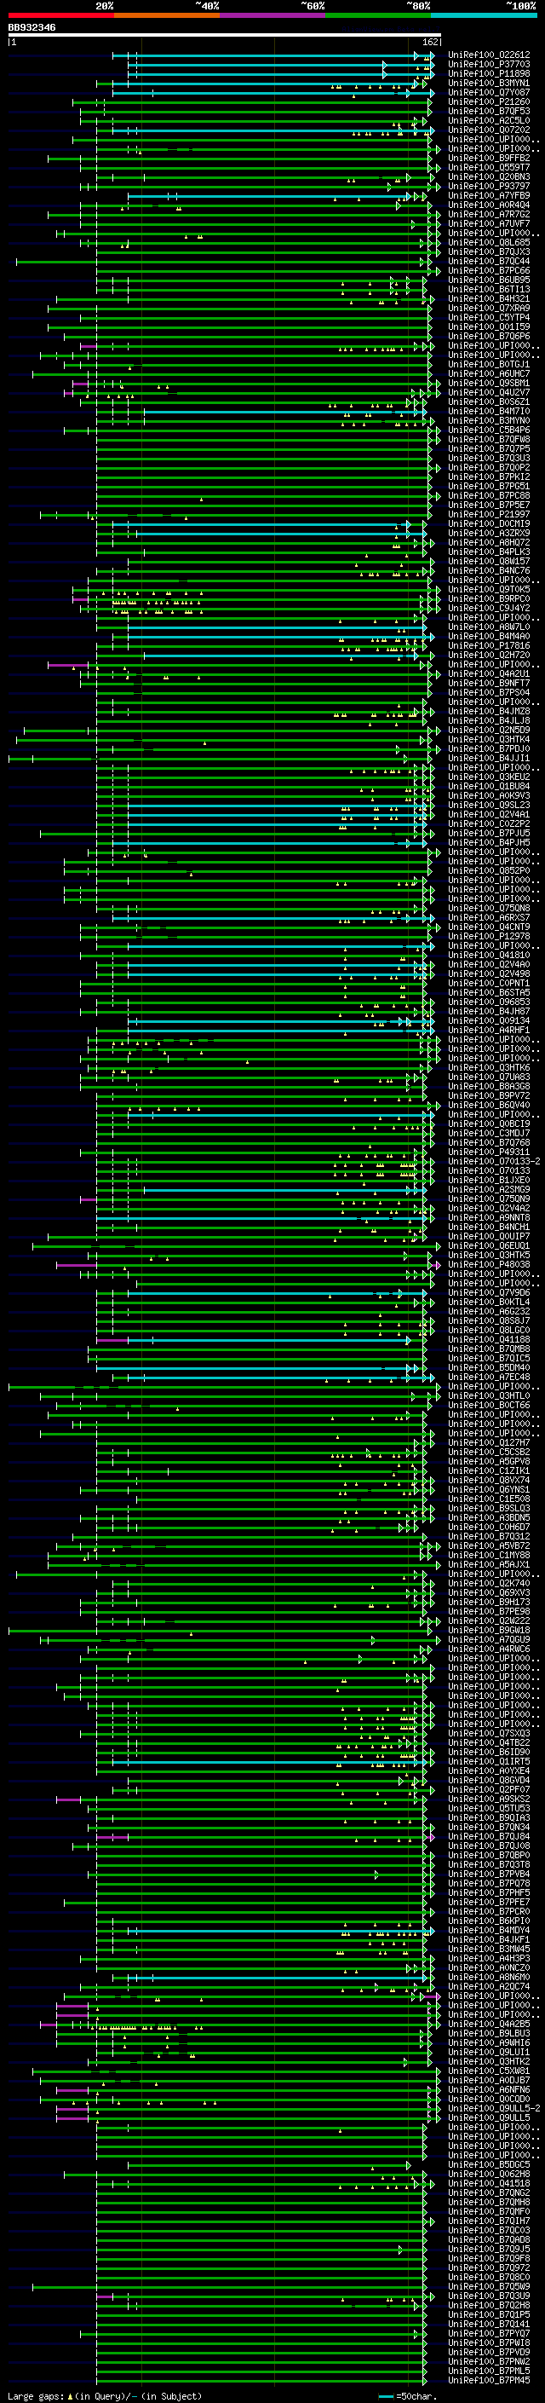The width and height of the screenshot is (545, 2403).
Task: Click the orange ~40% identity color bar
Action: 167,15
